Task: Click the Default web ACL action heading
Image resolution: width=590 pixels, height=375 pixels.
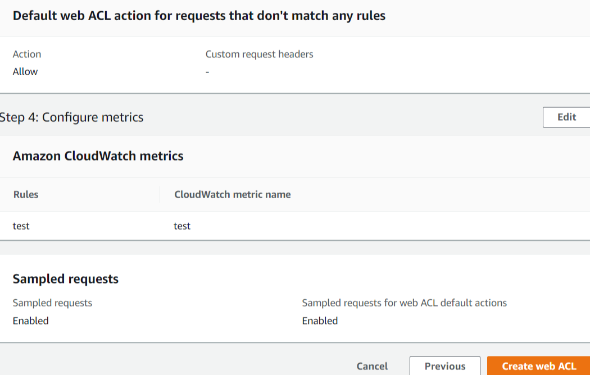Action: pyautogui.click(x=199, y=16)
